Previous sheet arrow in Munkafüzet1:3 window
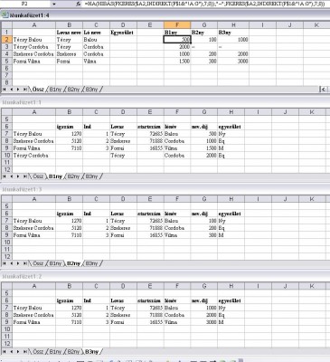 point(12,263)
